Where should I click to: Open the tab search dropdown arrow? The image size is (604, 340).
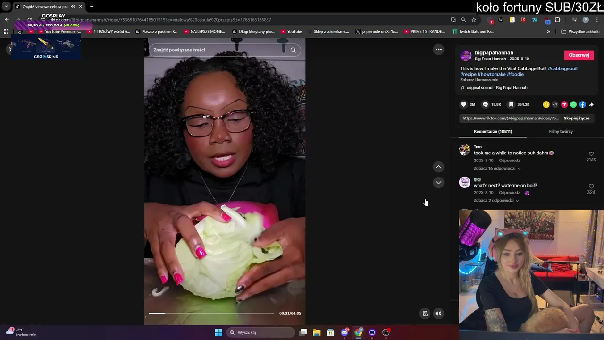point(6,7)
